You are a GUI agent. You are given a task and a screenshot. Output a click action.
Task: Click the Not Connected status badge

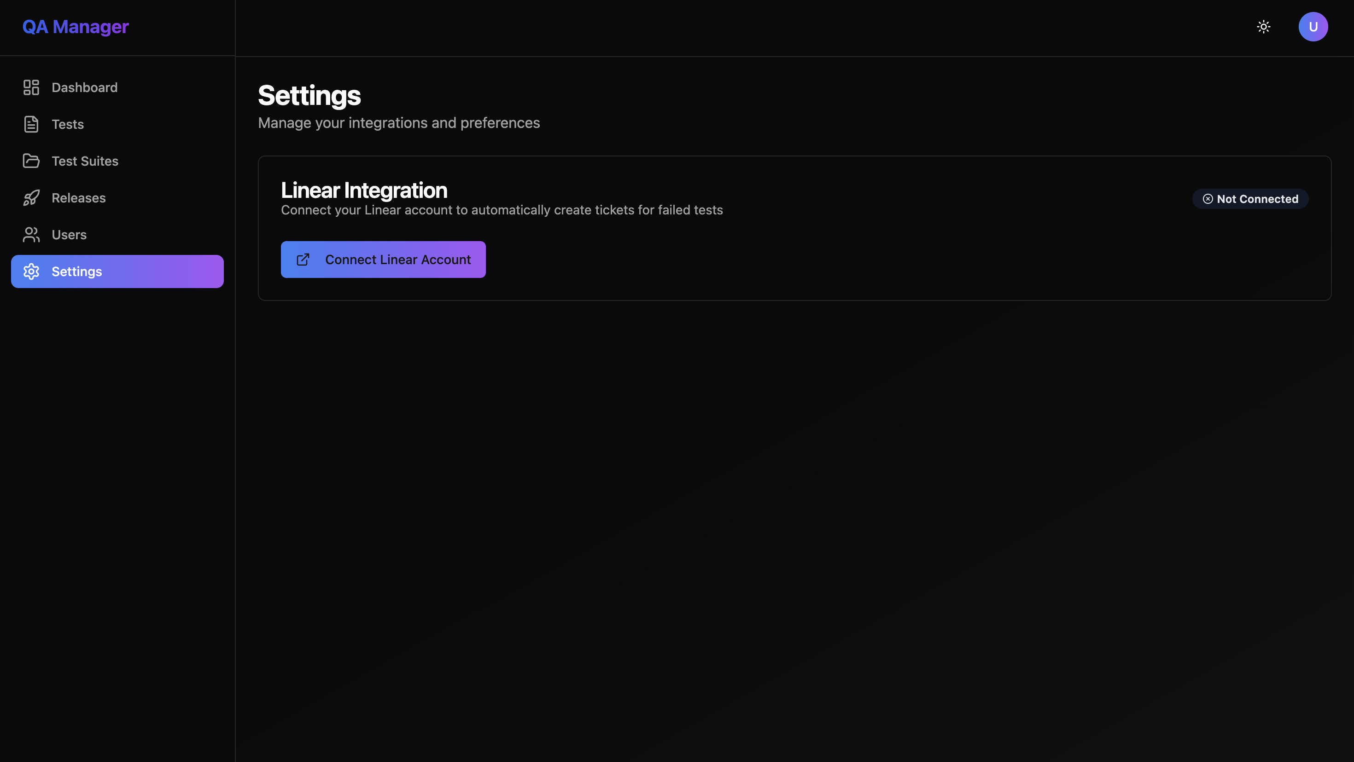(x=1250, y=198)
